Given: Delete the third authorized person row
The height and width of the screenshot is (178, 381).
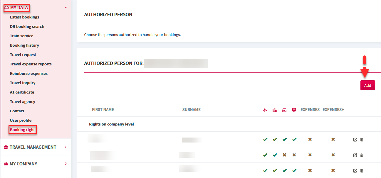Looking at the screenshot, I should tap(362, 171).
